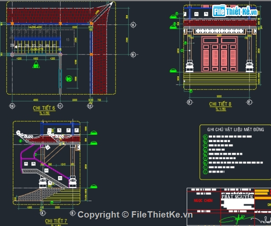Pick grid axis bubble D below detail 8
This screenshot has width=271, height=226.
point(189,102)
